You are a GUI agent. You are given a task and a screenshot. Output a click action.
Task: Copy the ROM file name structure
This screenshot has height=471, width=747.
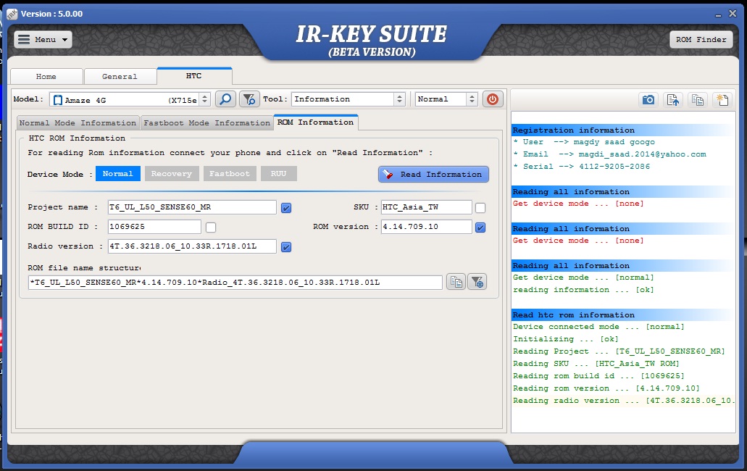coord(456,282)
